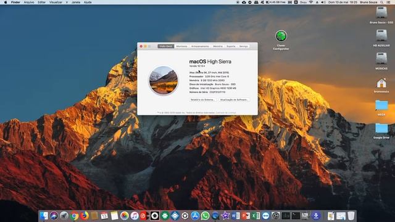
Task: Open the Visualizar menu
Action: click(56, 2)
